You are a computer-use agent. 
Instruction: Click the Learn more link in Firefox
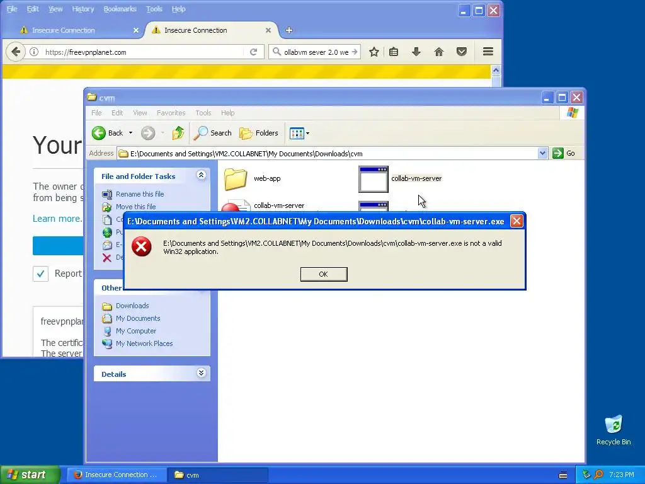click(x=57, y=219)
